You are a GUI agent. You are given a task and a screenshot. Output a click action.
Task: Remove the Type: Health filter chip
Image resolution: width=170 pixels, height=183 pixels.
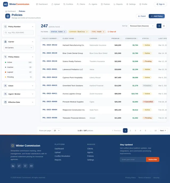point(104,32)
